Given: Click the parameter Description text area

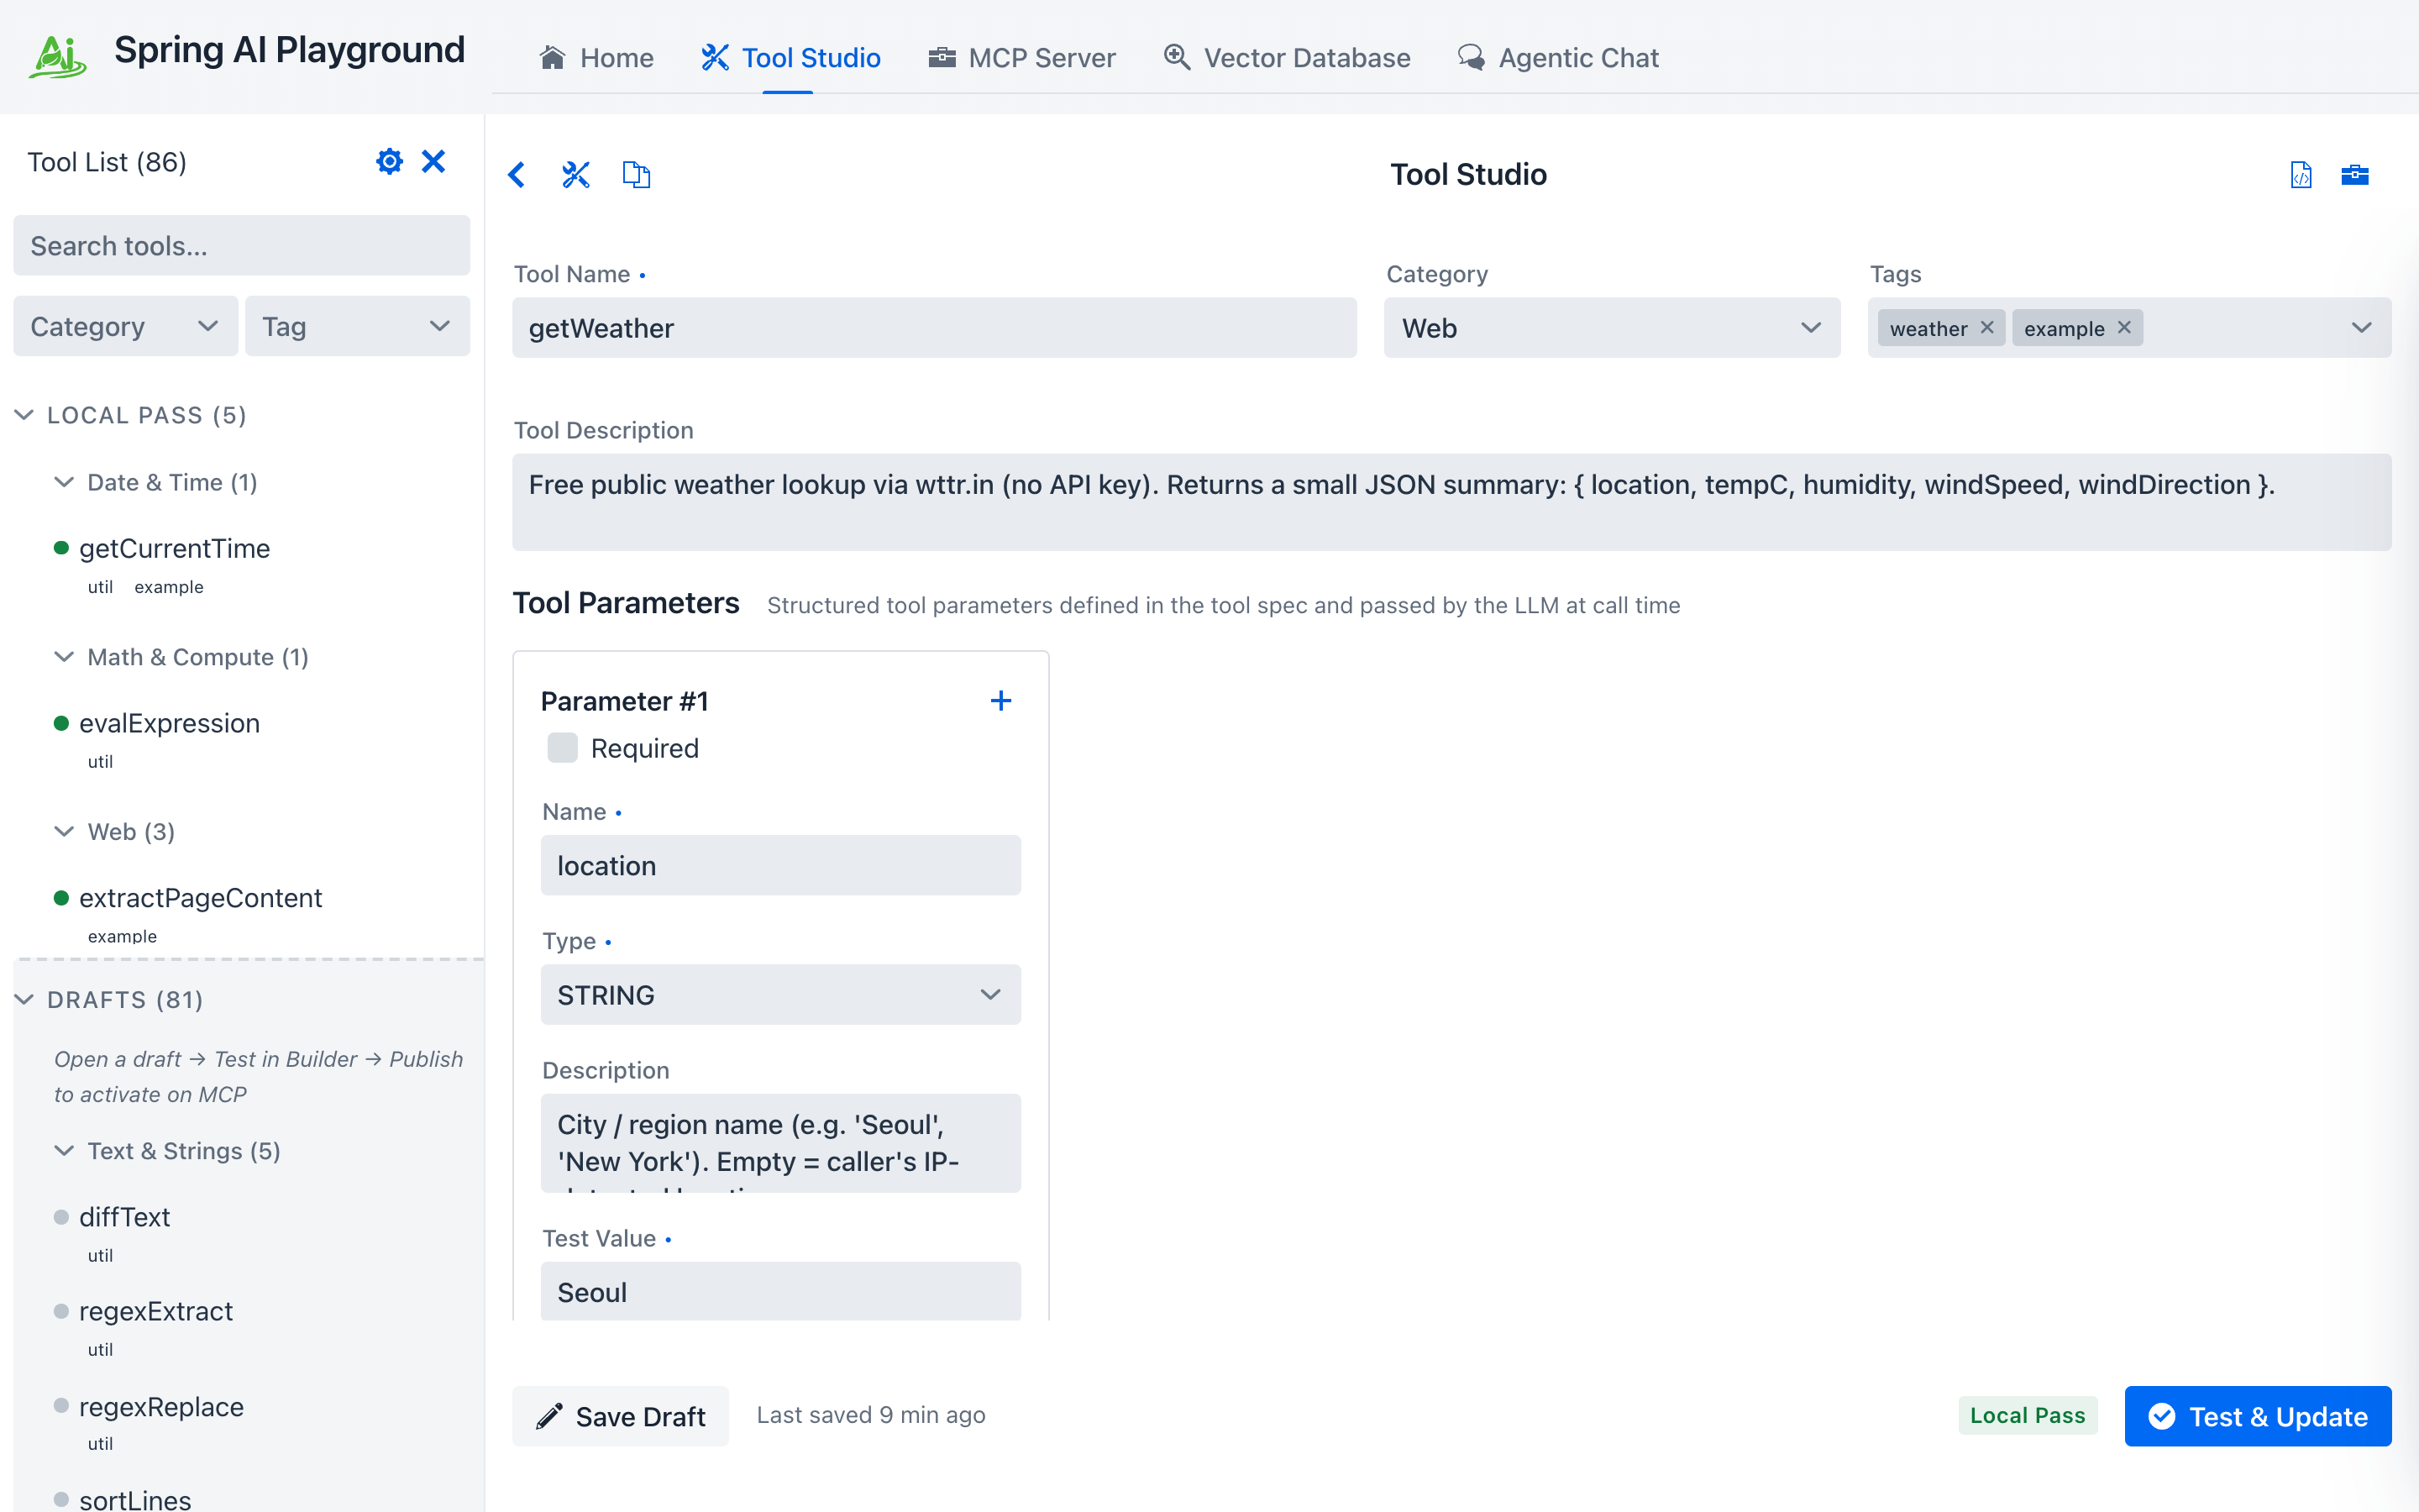Looking at the screenshot, I should tap(780, 1143).
